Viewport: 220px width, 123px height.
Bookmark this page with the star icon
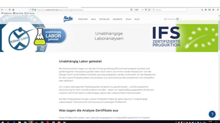click(x=149, y=10)
